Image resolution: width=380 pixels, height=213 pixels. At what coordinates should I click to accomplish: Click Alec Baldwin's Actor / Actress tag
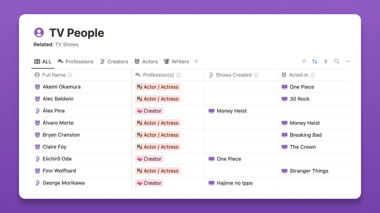click(x=158, y=99)
